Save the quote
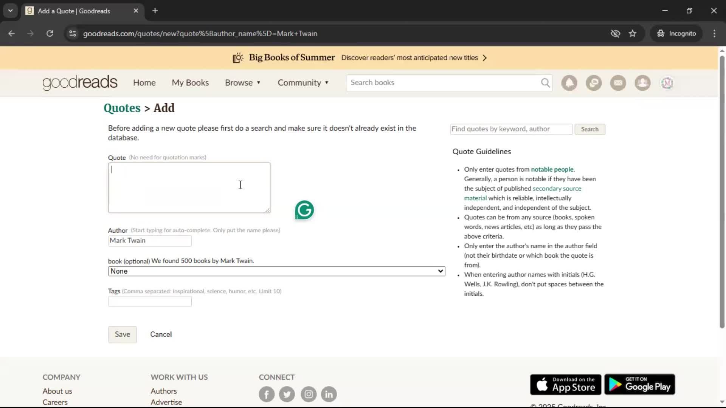Viewport: 726px width, 408px height. [123, 335]
